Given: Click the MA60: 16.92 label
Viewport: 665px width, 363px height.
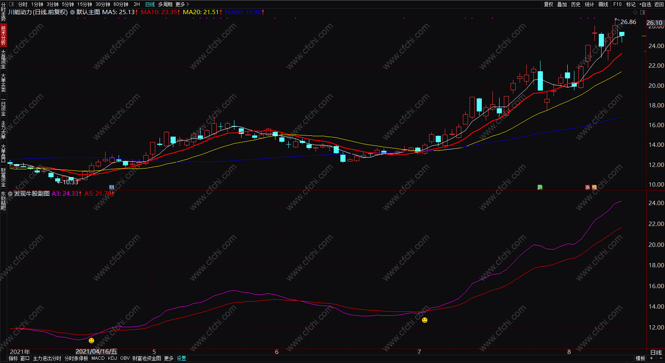Looking at the screenshot, I should (245, 12).
